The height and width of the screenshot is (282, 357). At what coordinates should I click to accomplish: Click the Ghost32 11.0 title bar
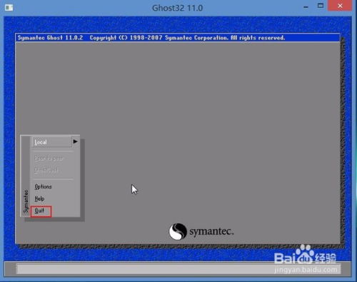[177, 8]
